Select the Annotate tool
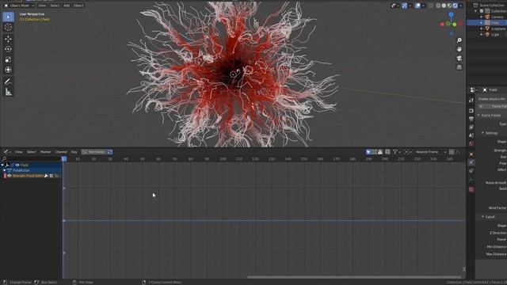Viewport: 507px width, 285px height. (9, 82)
